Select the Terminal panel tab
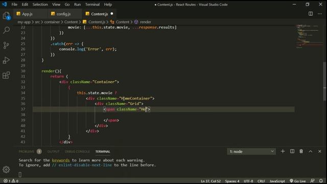This screenshot has width=327, height=184. tap(103, 151)
